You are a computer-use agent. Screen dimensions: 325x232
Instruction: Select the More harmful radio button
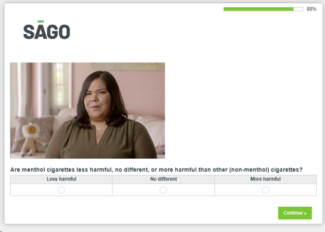265,190
